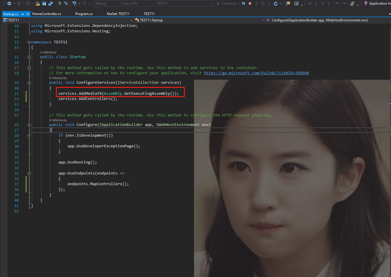Screen dimensions: 391x277
Task: Click the 1 reference CodeLens link above Startup
Action: (48, 52)
